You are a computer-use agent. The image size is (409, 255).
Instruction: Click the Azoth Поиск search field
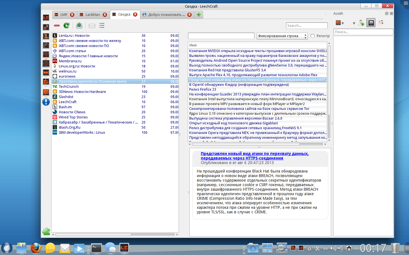point(363,32)
